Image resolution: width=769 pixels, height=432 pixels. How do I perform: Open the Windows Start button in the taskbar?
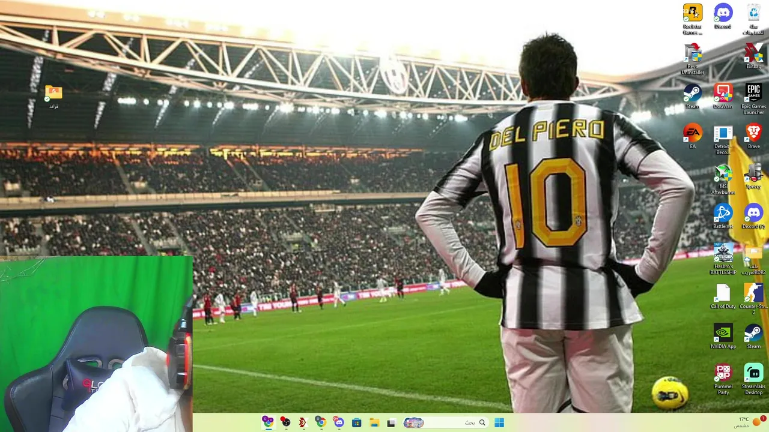[499, 422]
